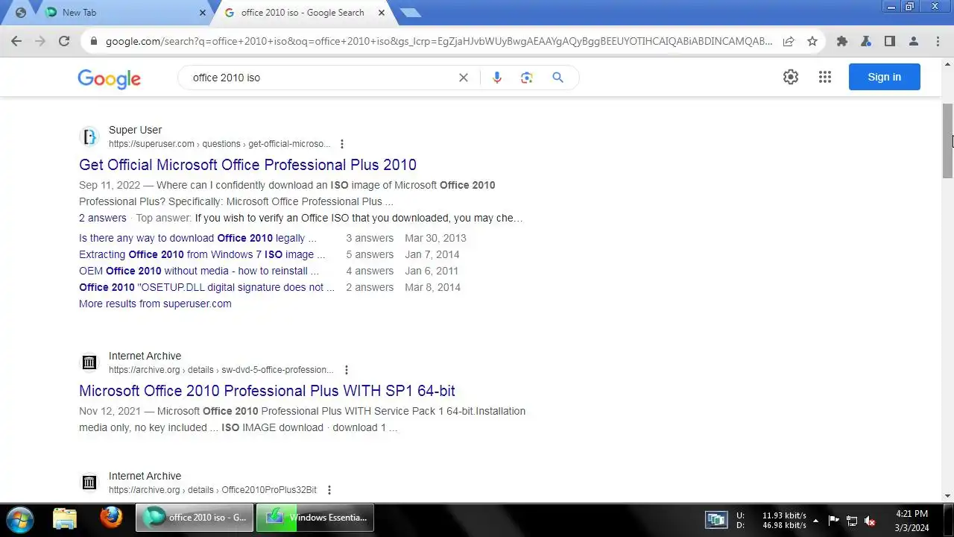Open options for archive.org sw-dvd-5 result

[x=347, y=370]
